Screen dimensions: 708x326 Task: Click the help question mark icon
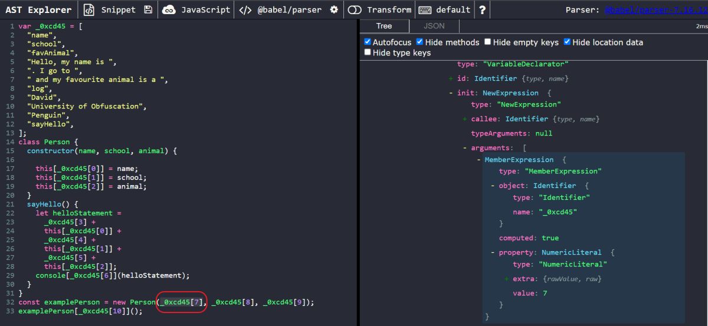coord(483,9)
